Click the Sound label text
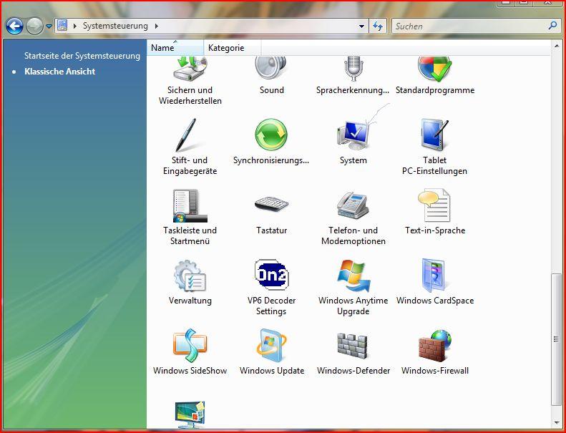Image resolution: width=566 pixels, height=433 pixels. click(x=272, y=90)
